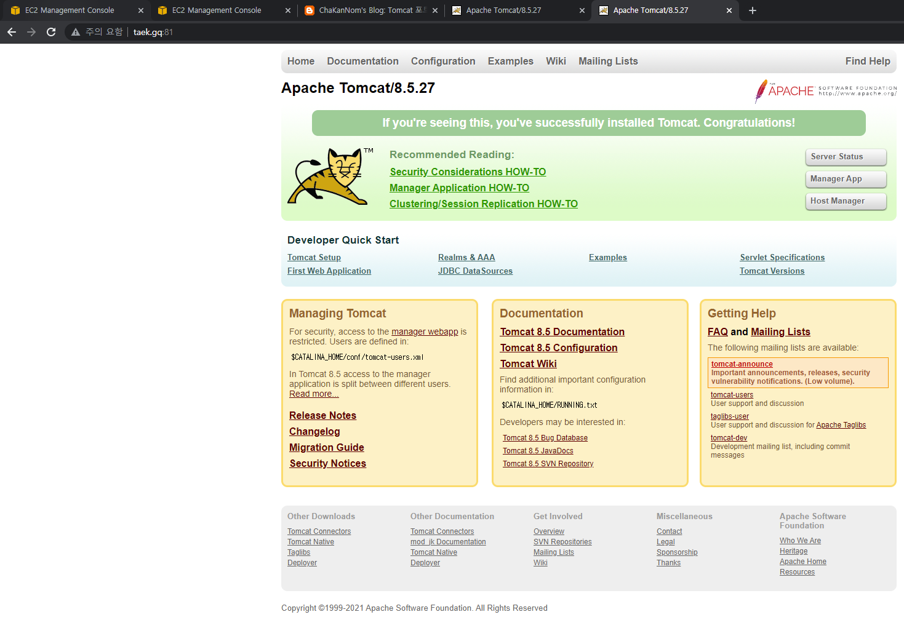Open mod_jk Documentation footer link

point(448,542)
